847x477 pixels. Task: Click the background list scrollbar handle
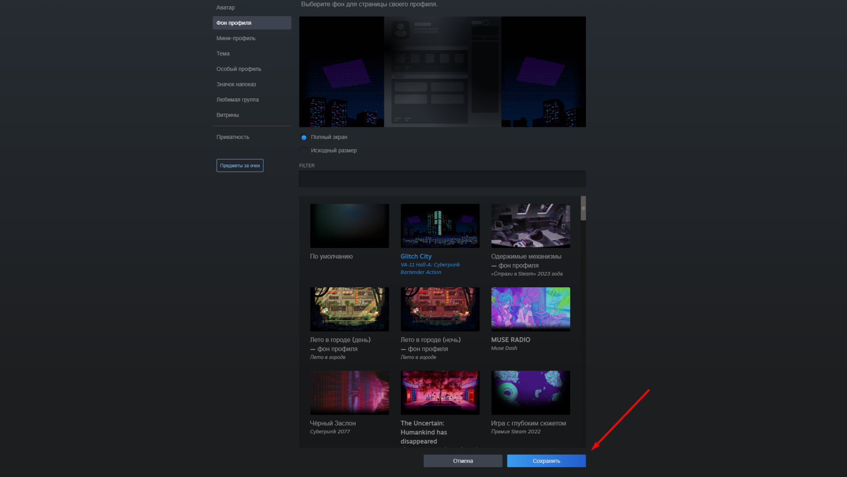[x=583, y=209]
